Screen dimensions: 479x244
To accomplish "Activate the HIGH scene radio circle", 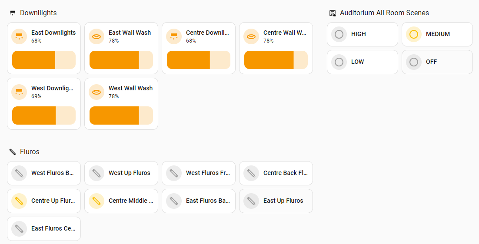I will (x=339, y=34).
